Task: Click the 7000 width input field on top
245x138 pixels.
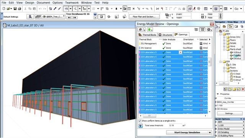Action: tap(212, 14)
